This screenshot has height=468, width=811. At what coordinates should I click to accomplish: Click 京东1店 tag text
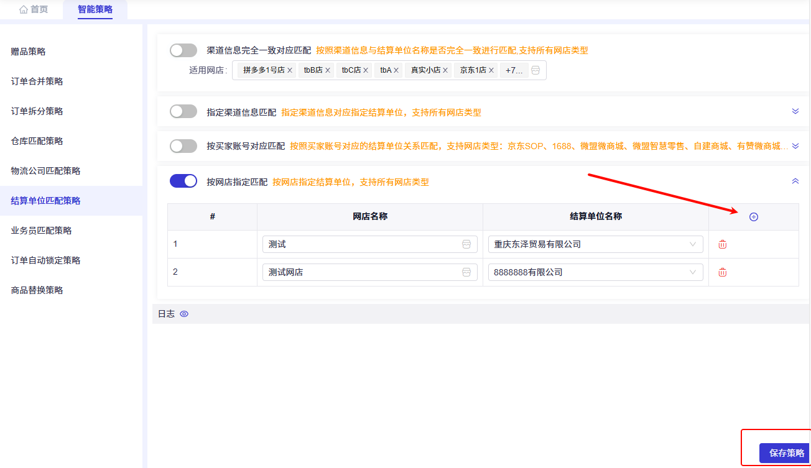pos(473,70)
